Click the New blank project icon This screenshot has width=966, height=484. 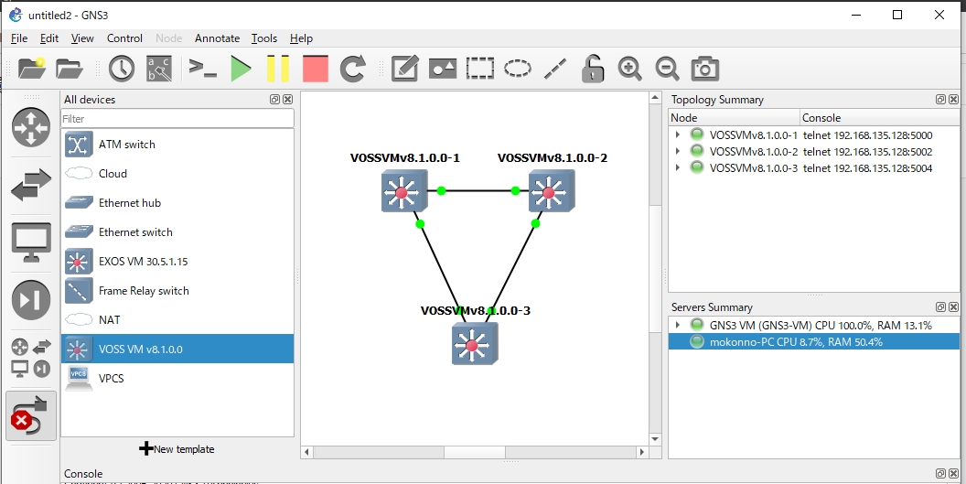[32, 69]
